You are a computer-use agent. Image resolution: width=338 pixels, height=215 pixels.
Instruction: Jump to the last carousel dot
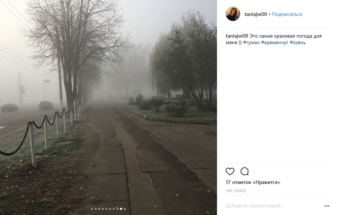tap(125, 209)
